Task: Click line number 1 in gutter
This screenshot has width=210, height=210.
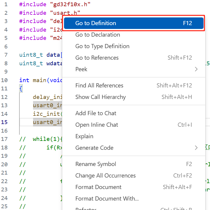Action: (6, 4)
